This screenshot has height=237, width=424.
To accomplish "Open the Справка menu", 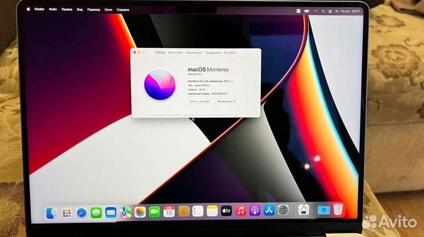I will pos(122,10).
